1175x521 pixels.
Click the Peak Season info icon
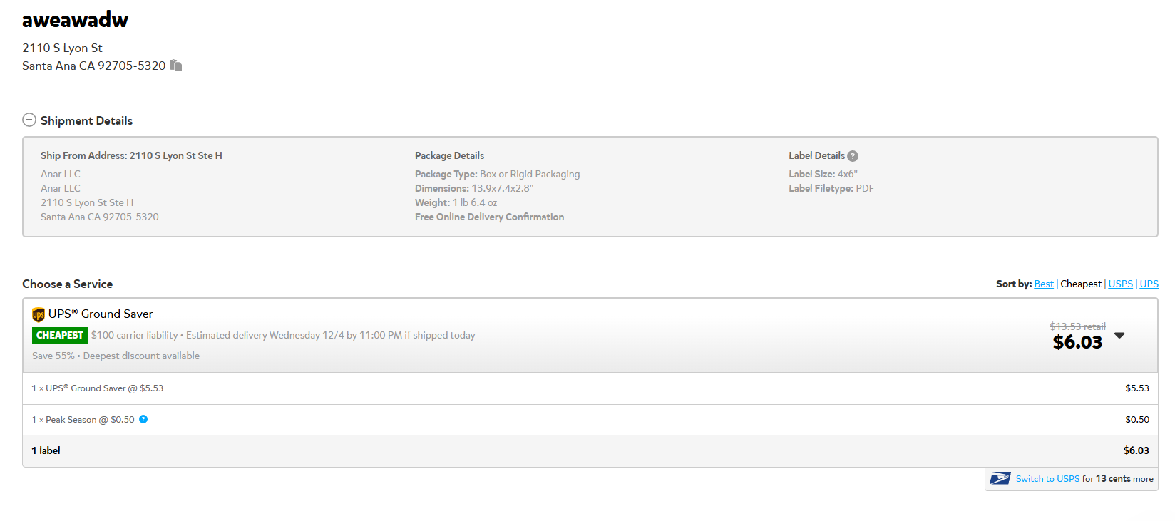pyautogui.click(x=143, y=419)
